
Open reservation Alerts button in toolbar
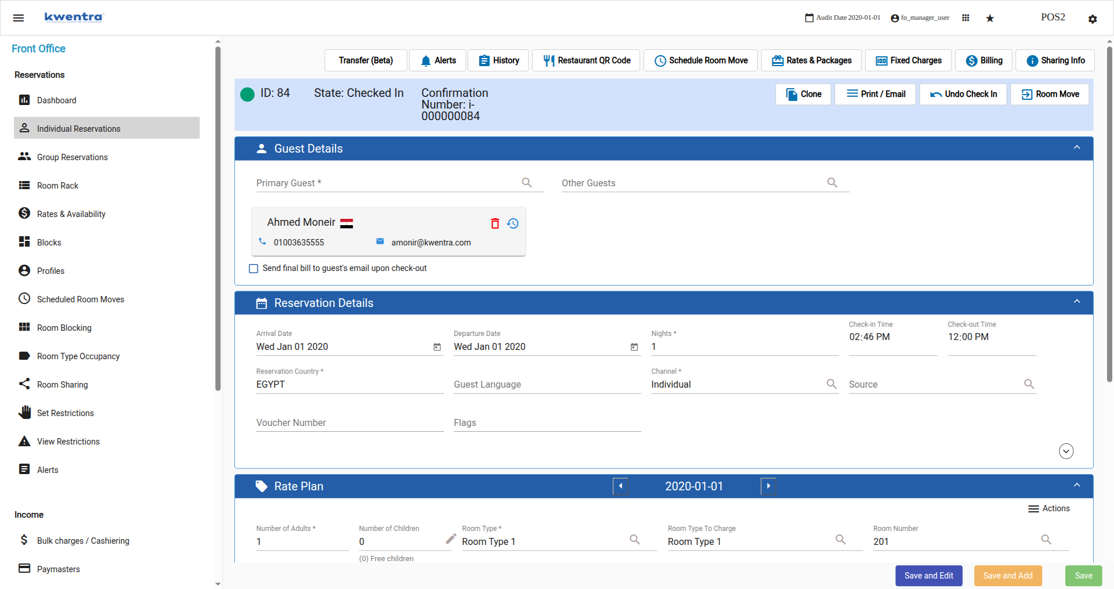(437, 60)
